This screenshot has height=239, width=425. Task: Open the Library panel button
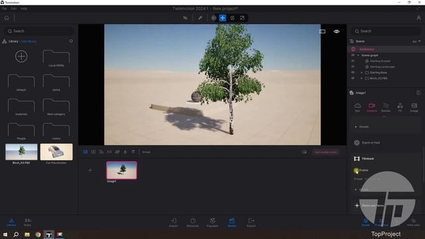click(11, 222)
